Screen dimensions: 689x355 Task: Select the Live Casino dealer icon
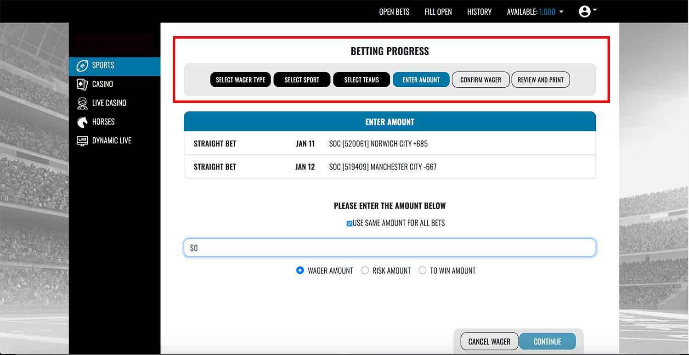pyautogui.click(x=83, y=102)
